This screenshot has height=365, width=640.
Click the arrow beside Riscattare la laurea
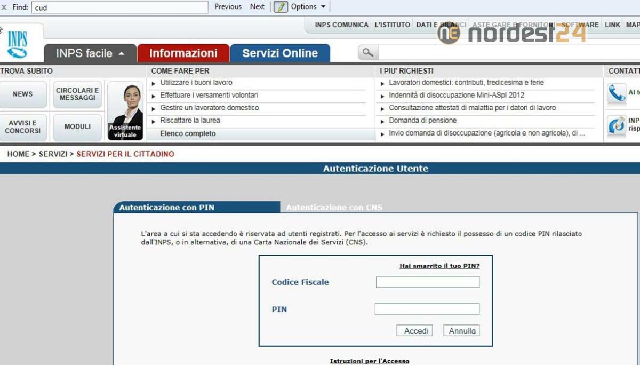point(154,121)
